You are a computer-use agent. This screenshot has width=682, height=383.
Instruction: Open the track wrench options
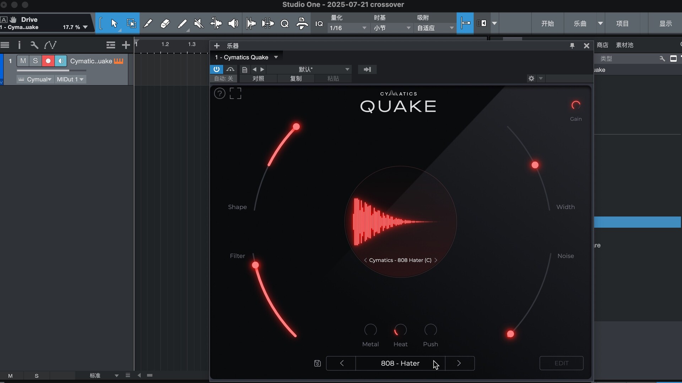pos(34,45)
